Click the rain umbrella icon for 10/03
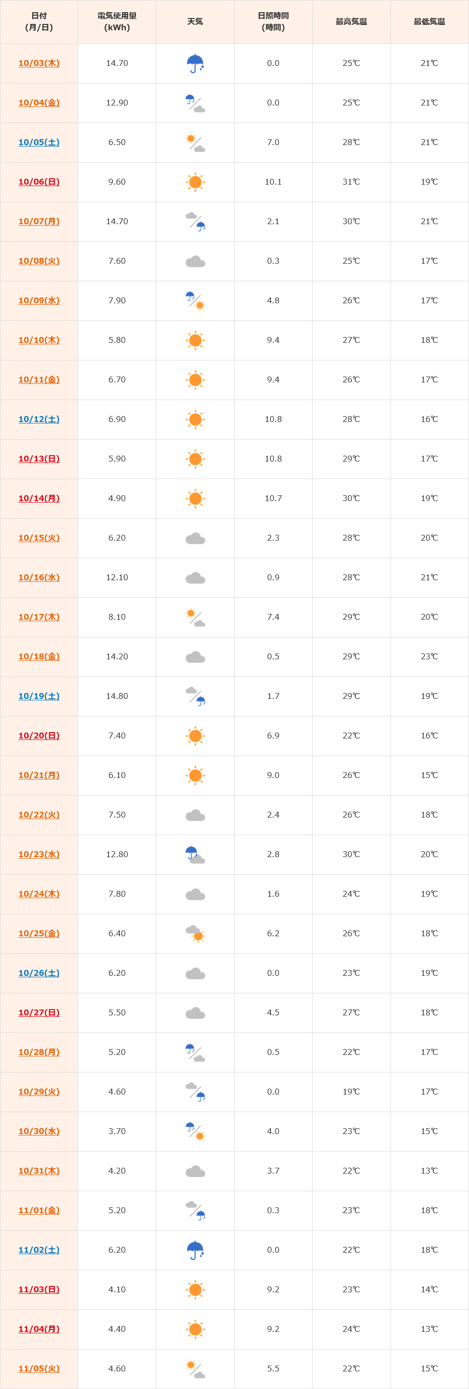 click(x=195, y=63)
